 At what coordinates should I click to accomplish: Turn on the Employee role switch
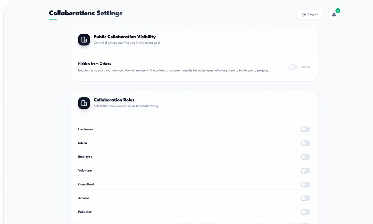[x=306, y=157]
